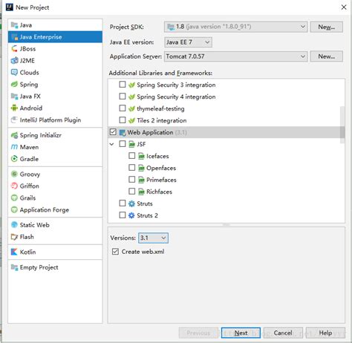Click the Kotlin logo icon
This screenshot has width=352, height=343.
pyautogui.click(x=14, y=252)
